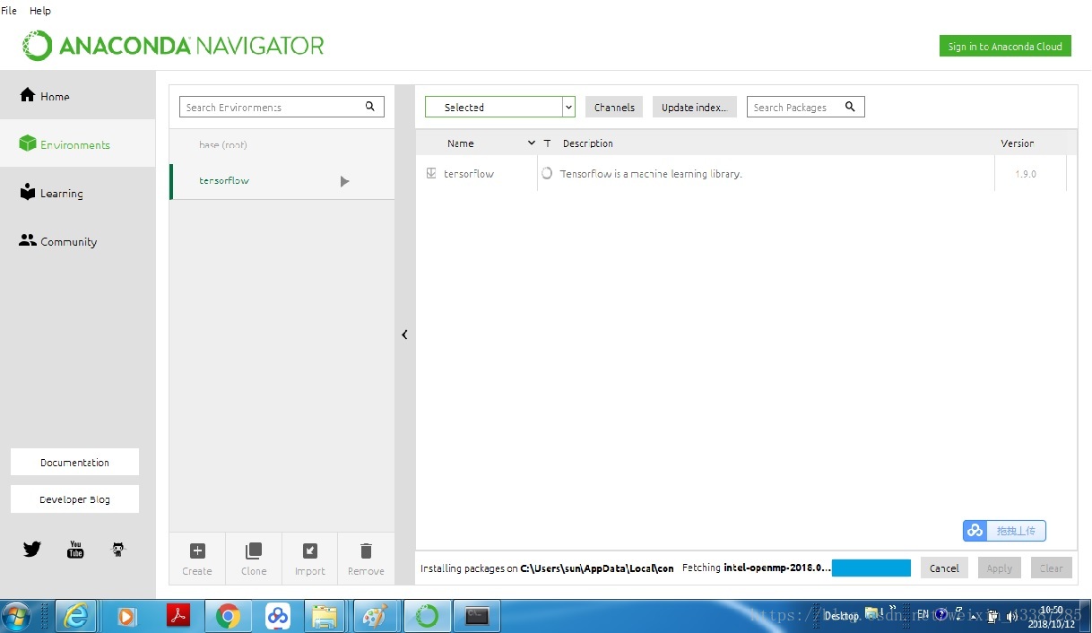Click the Desktop toolbar label in taskbar
Screen dimensions: 1092x633
(842, 616)
